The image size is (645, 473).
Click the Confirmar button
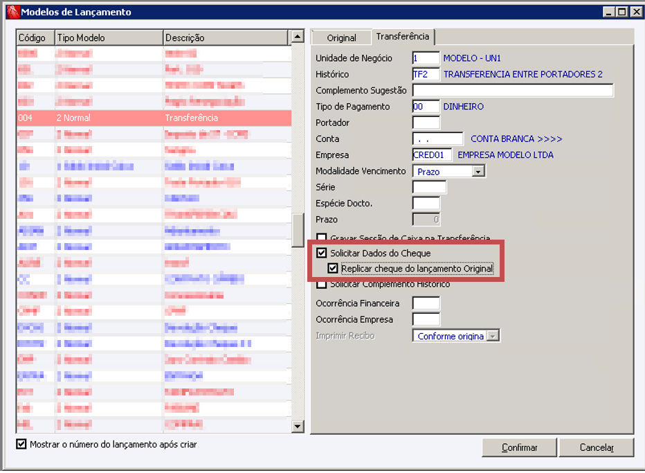tap(519, 447)
